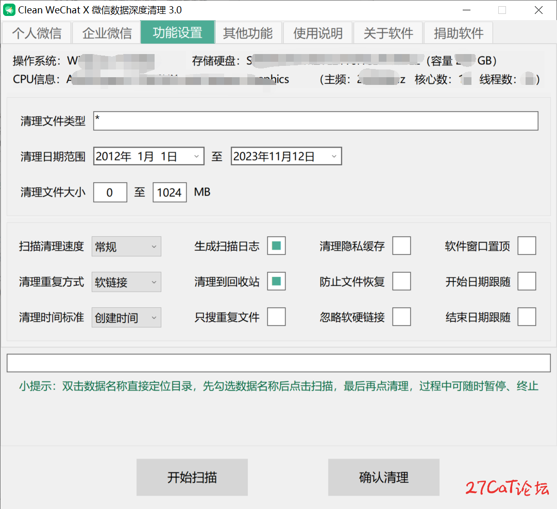
Task: Enable 只搜重复文件 checkbox
Action: click(x=276, y=317)
